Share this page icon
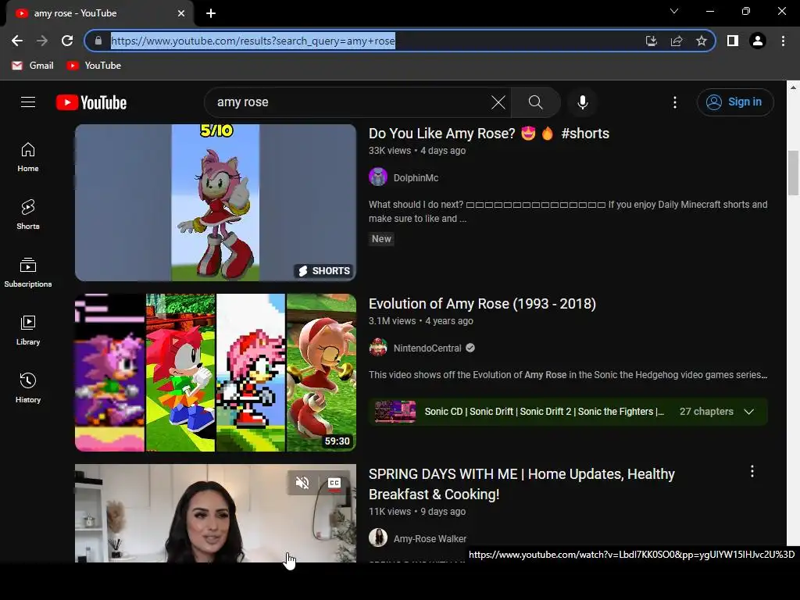The height and width of the screenshot is (600, 800). pos(677,41)
